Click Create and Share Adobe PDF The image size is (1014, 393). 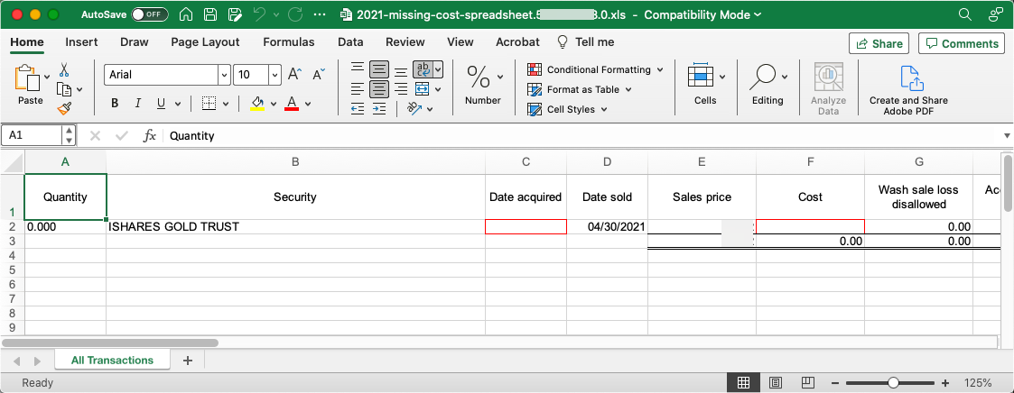[908, 90]
